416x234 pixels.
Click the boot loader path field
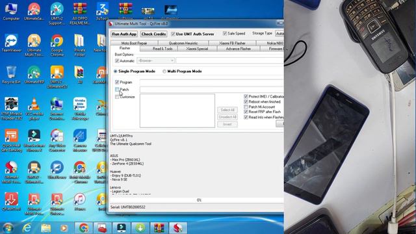(x=229, y=60)
